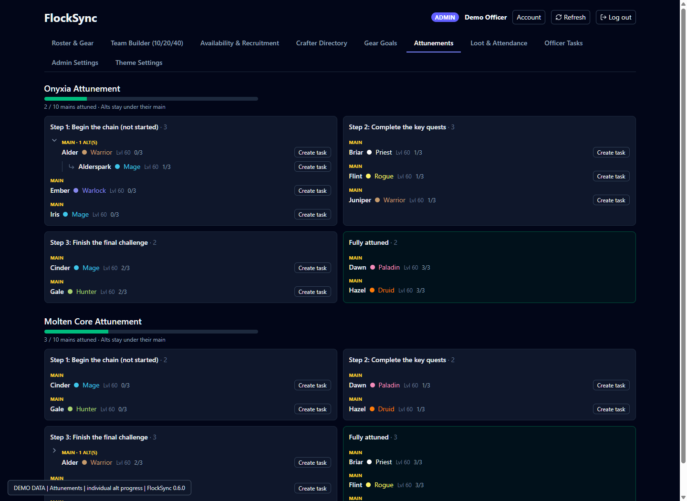Viewport: 687px width, 501px height.
Task: Click 'Step 2: Complete the key quests' Onyxia heading
Action: point(397,127)
